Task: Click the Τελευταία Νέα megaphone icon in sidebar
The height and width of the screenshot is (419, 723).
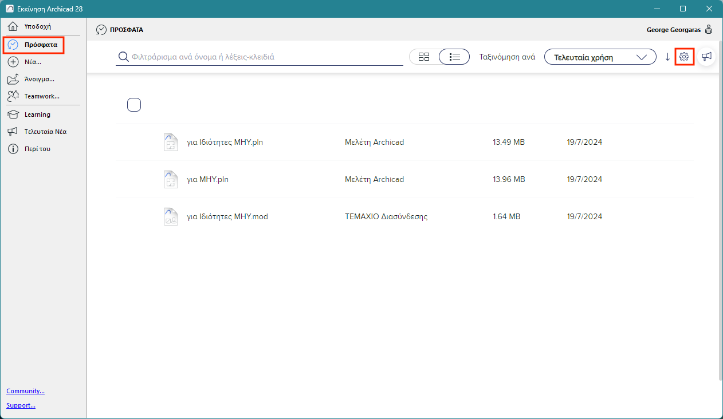Action: [x=13, y=132]
